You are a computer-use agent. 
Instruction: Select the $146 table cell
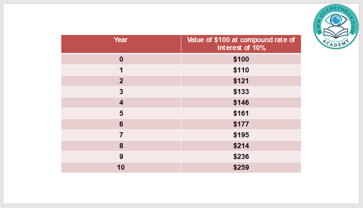(241, 102)
